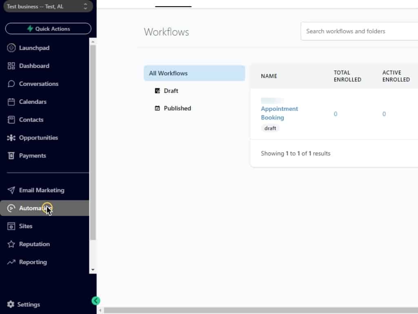Collapse sidebar with green arrow button
Image resolution: width=418 pixels, height=314 pixels.
pyautogui.click(x=96, y=301)
